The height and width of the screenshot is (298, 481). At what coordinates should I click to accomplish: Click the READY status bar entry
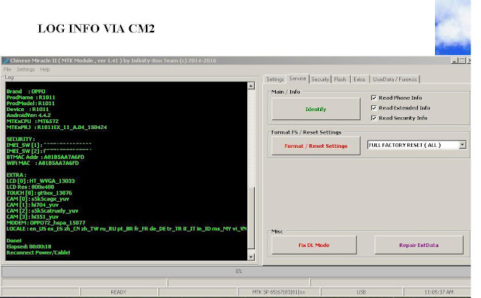[119, 292]
